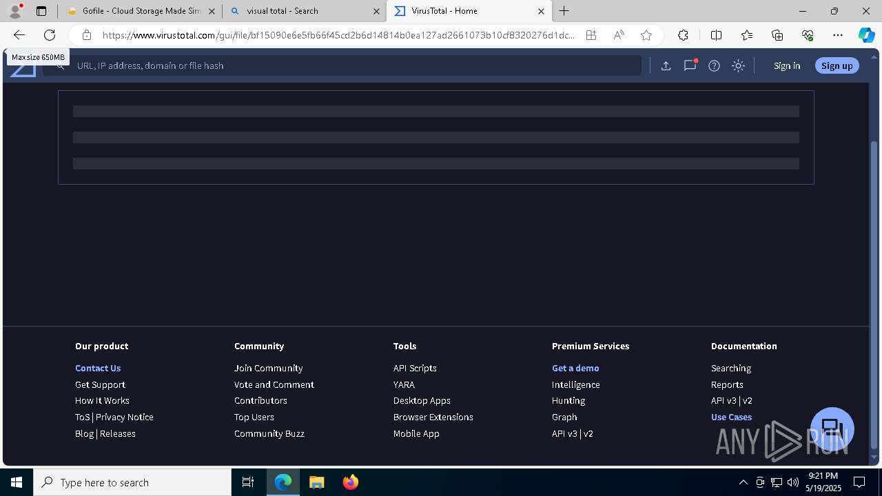Click the Read aloud icon
The image size is (882, 496).
[x=619, y=35]
